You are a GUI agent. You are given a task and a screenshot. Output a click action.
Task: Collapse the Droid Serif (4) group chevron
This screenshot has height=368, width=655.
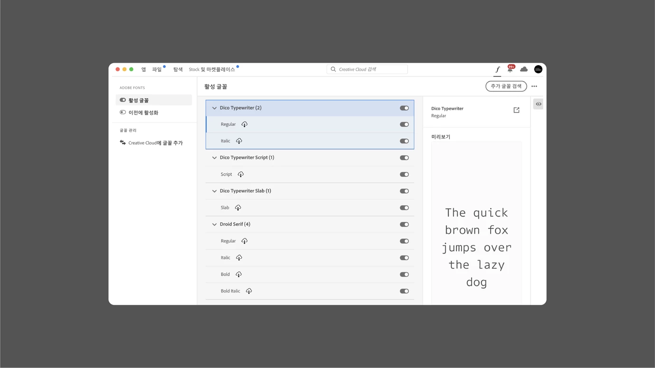coord(214,224)
